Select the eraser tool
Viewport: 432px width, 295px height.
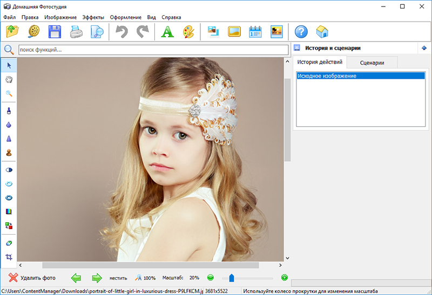[x=9, y=243]
